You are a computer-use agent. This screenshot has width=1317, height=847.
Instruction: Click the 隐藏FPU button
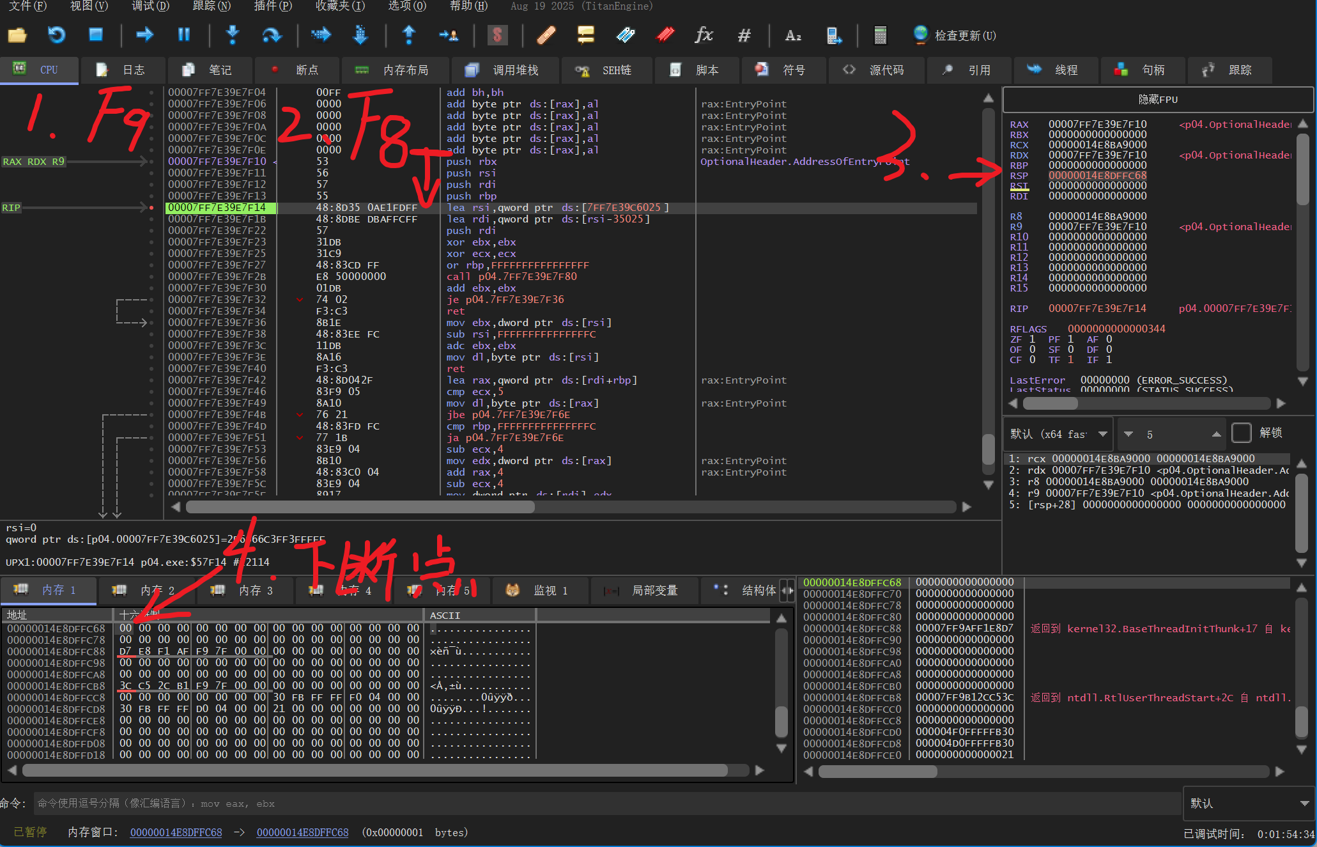click(1157, 99)
